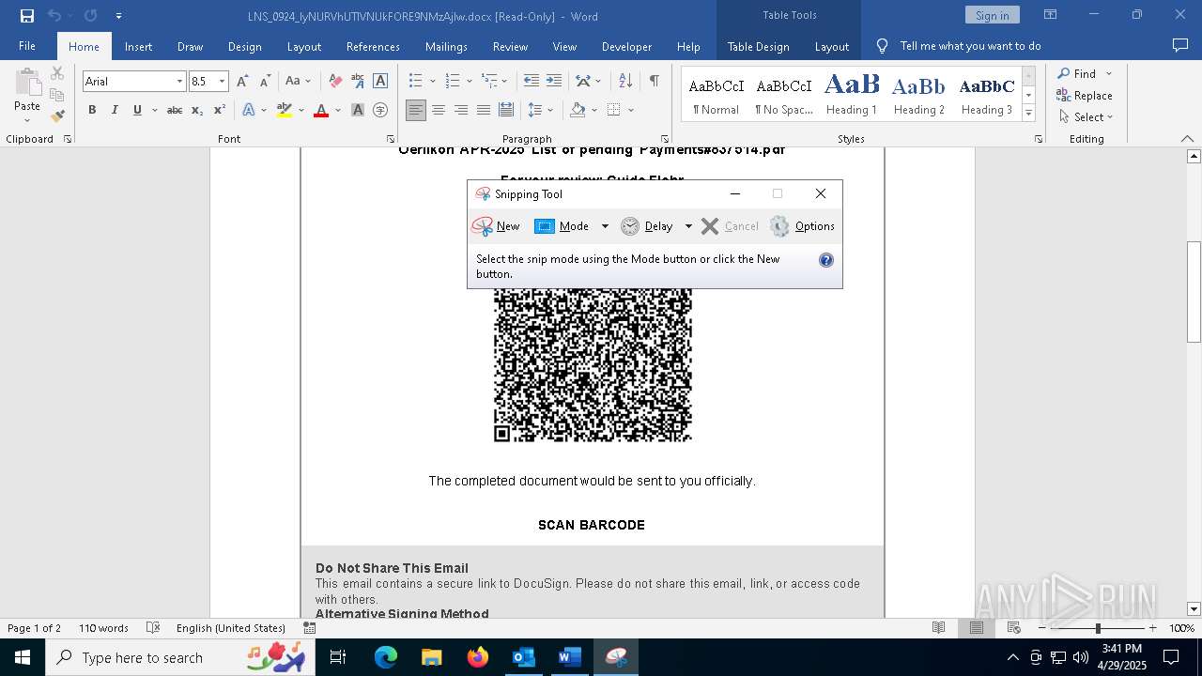Open the File tab
1202x676 pixels.
[x=27, y=46]
